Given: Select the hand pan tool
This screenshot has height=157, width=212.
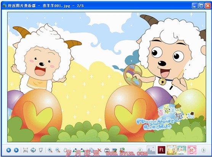Looking at the screenshot, I should [x=66, y=150].
